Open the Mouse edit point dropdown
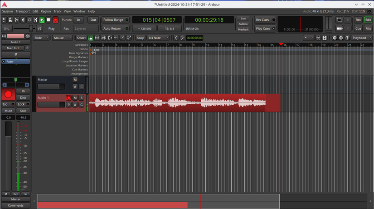 [62, 38]
